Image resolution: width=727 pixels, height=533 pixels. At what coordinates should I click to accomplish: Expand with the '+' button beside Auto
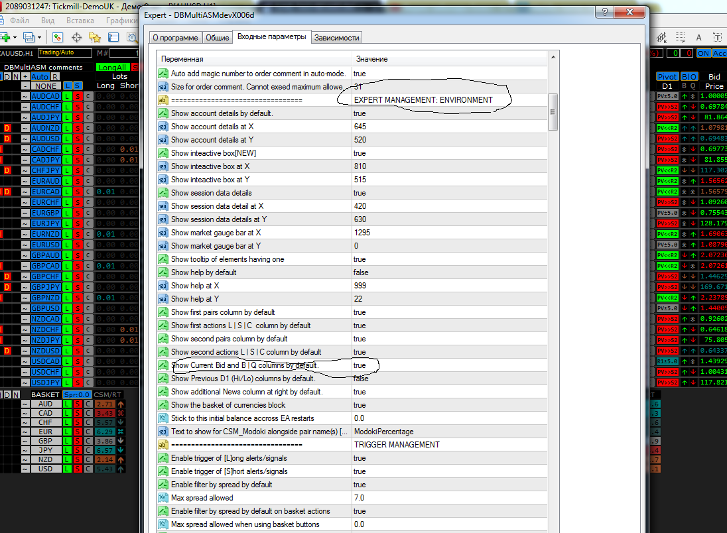click(25, 77)
